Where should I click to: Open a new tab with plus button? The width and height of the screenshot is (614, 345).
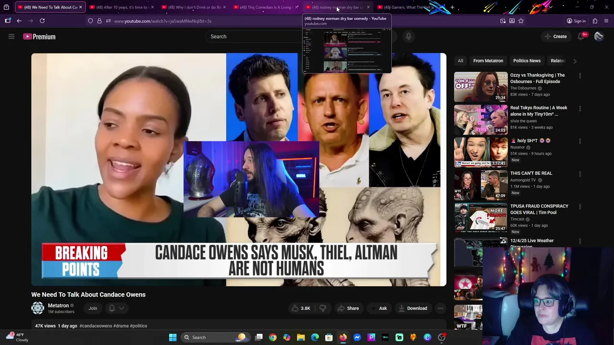coord(452,7)
